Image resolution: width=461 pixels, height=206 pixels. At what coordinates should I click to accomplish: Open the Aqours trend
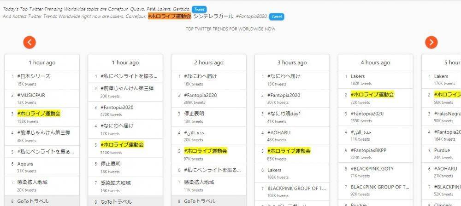pos(25,164)
